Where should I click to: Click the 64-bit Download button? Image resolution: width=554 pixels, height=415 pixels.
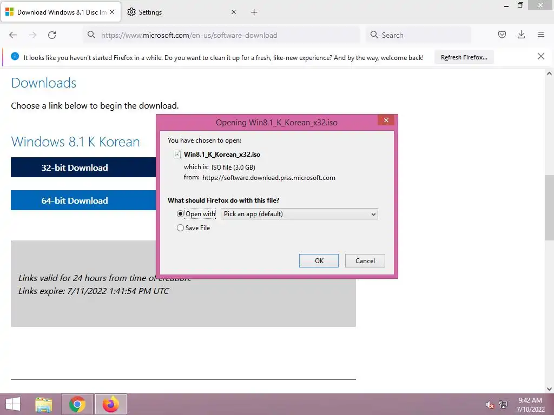click(x=83, y=200)
